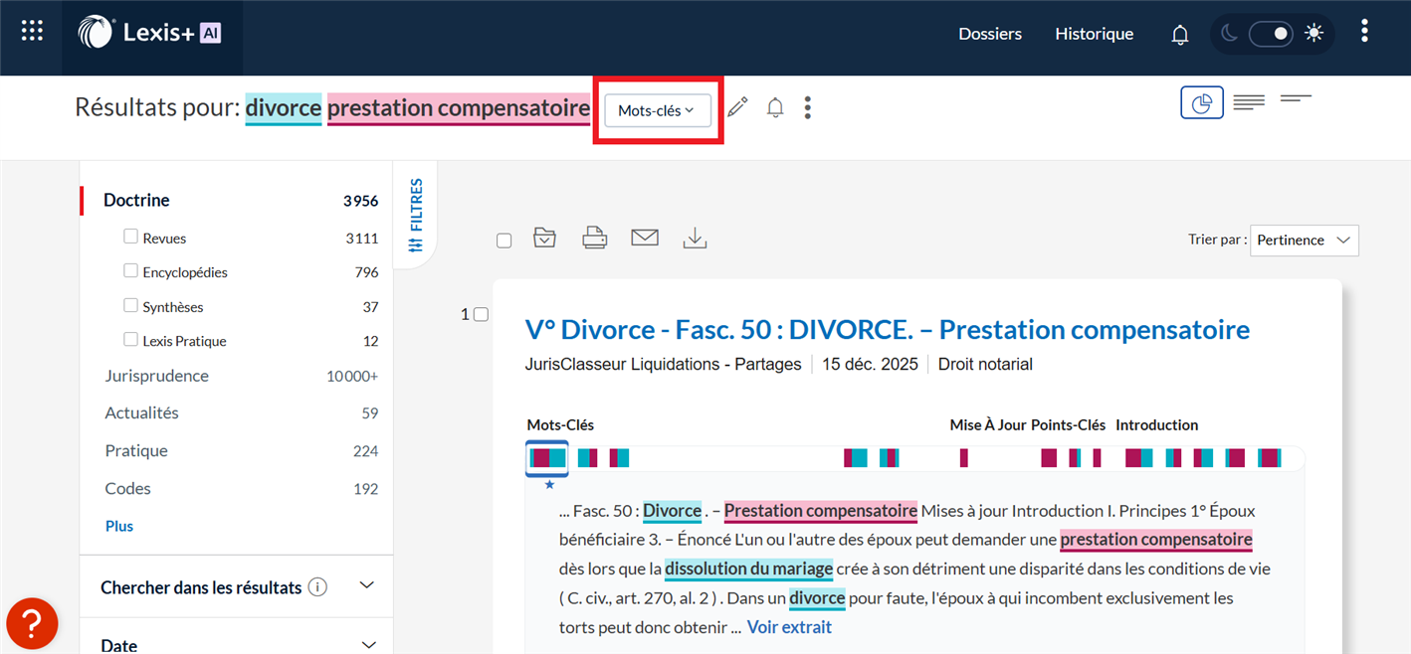This screenshot has width=1411, height=654.
Task: Select the checkbox for result 1
Action: click(482, 314)
